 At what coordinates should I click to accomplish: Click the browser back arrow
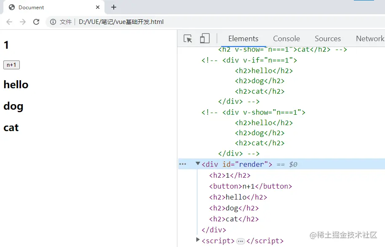click(x=9, y=22)
